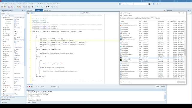Image resolution: width=192 pixels, height=108 pixels.
Task: Pin the Messages panel
Action: (x=163, y=90)
